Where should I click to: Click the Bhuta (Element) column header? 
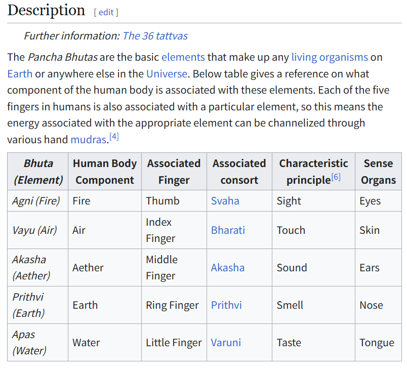[x=38, y=172]
